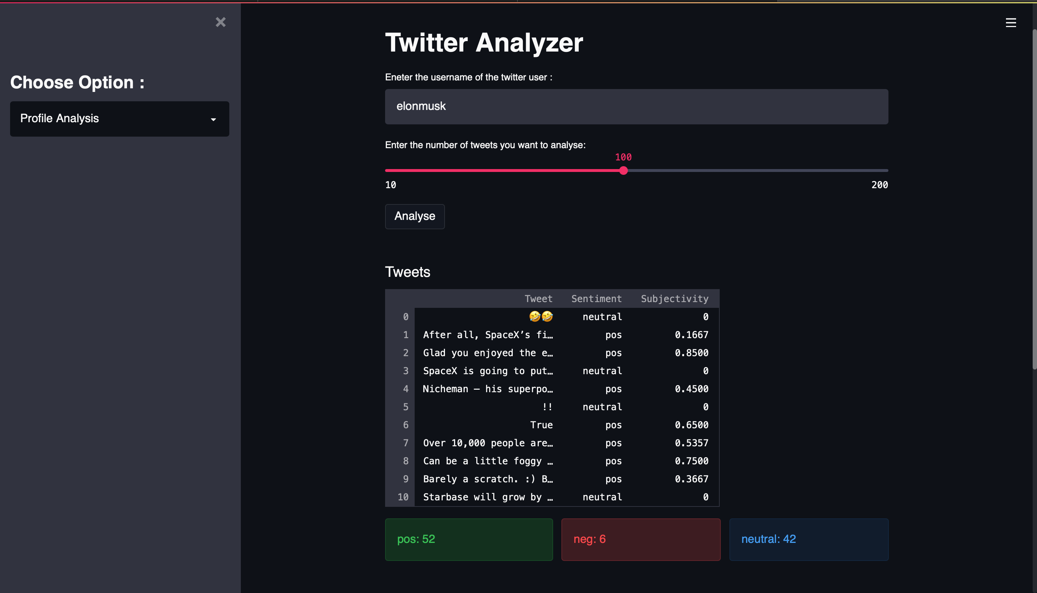Close the sidebar with the X icon
Image resolution: width=1037 pixels, height=593 pixels.
coord(220,22)
